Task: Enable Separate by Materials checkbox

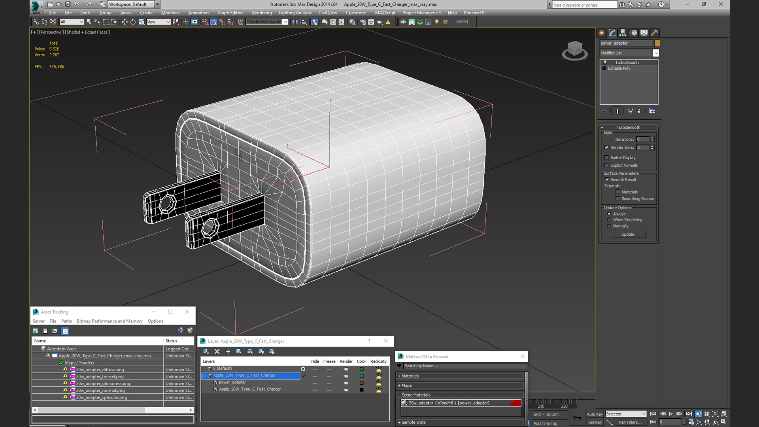Action: (x=618, y=192)
